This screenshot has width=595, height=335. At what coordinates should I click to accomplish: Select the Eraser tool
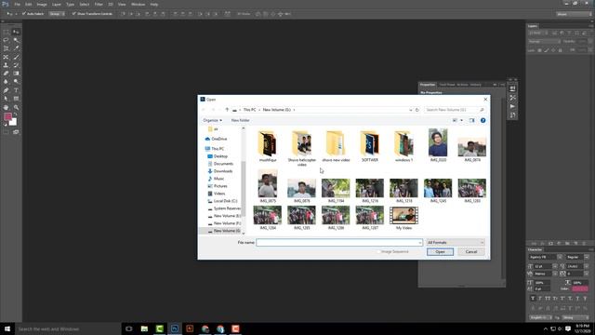coord(7,74)
